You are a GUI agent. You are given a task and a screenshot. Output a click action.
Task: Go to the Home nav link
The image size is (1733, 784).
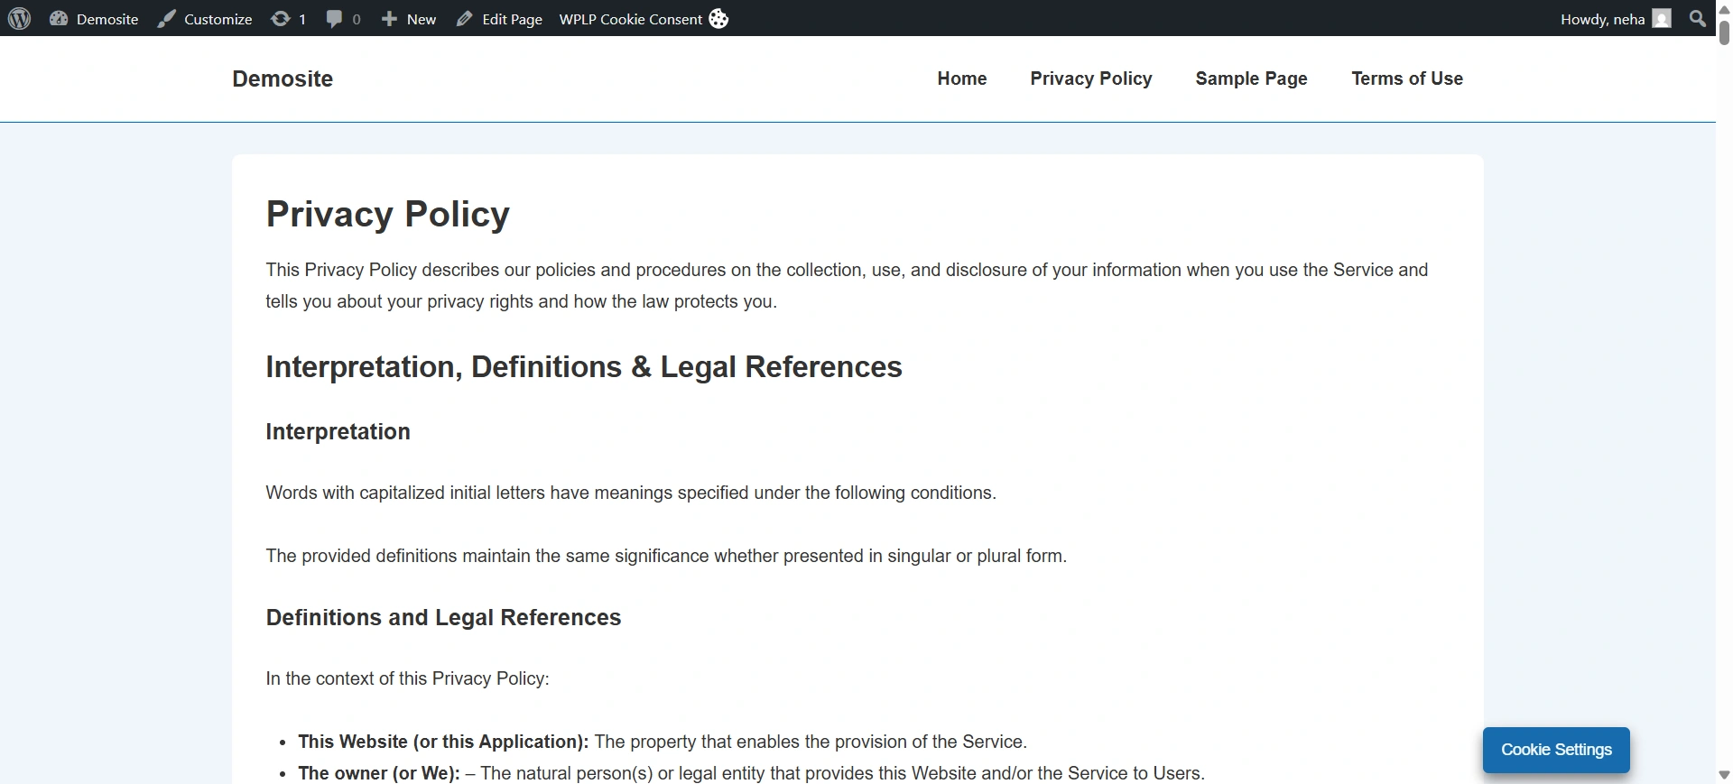click(962, 78)
